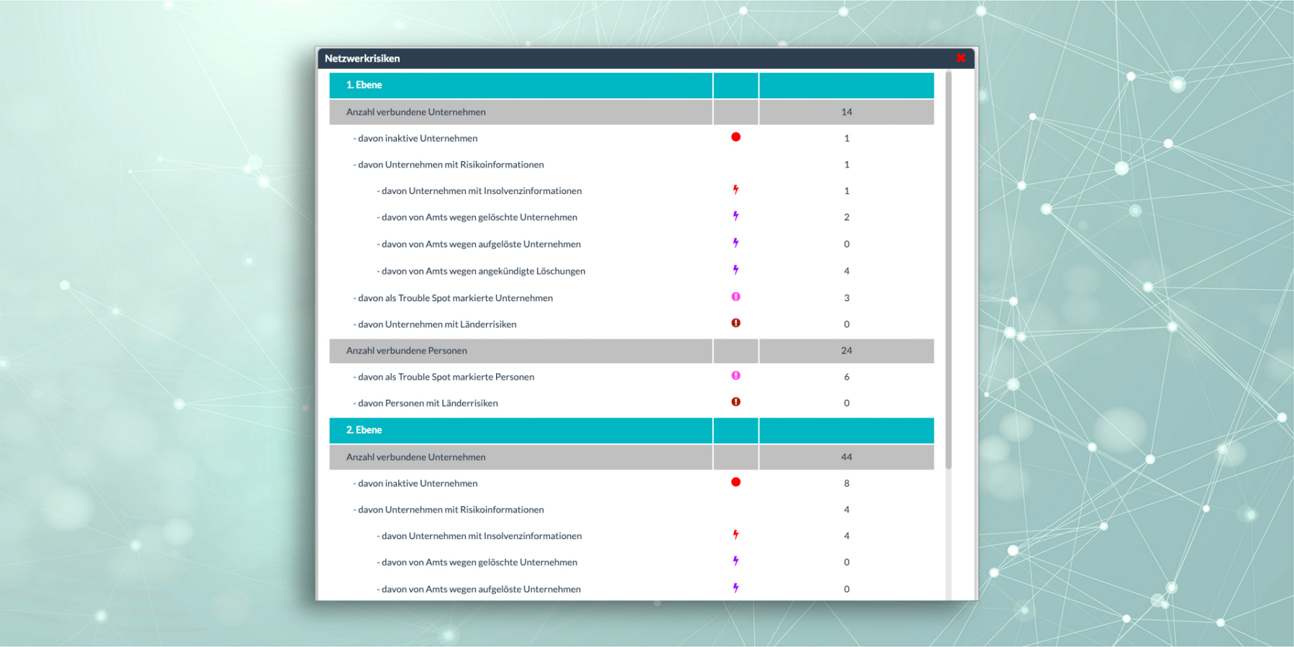Select the 1. Ebene section header
Screen dimensions: 1294x647
(x=364, y=85)
